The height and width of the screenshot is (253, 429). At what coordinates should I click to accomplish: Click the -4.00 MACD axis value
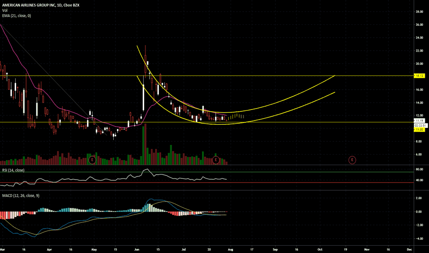(419, 239)
